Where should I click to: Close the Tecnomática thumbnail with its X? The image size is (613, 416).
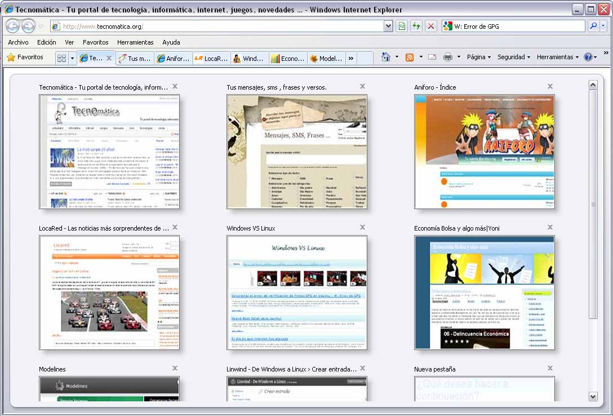click(175, 86)
